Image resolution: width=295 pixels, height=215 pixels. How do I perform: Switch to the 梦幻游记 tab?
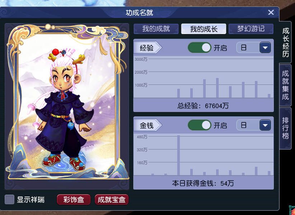pyautogui.click(x=251, y=29)
